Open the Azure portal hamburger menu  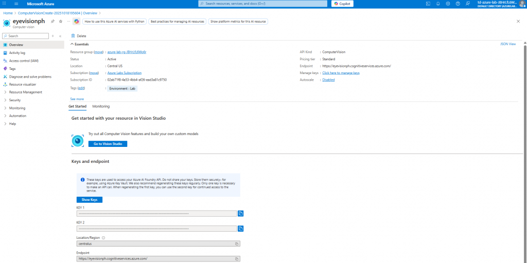pyautogui.click(x=17, y=4)
